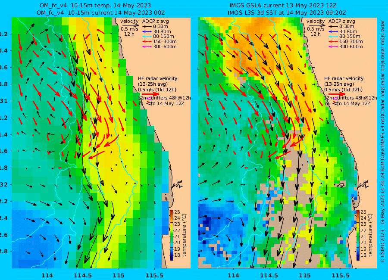Click velocity scale arrow in left panel legend
The height and width of the screenshot is (280, 388).
131,25
